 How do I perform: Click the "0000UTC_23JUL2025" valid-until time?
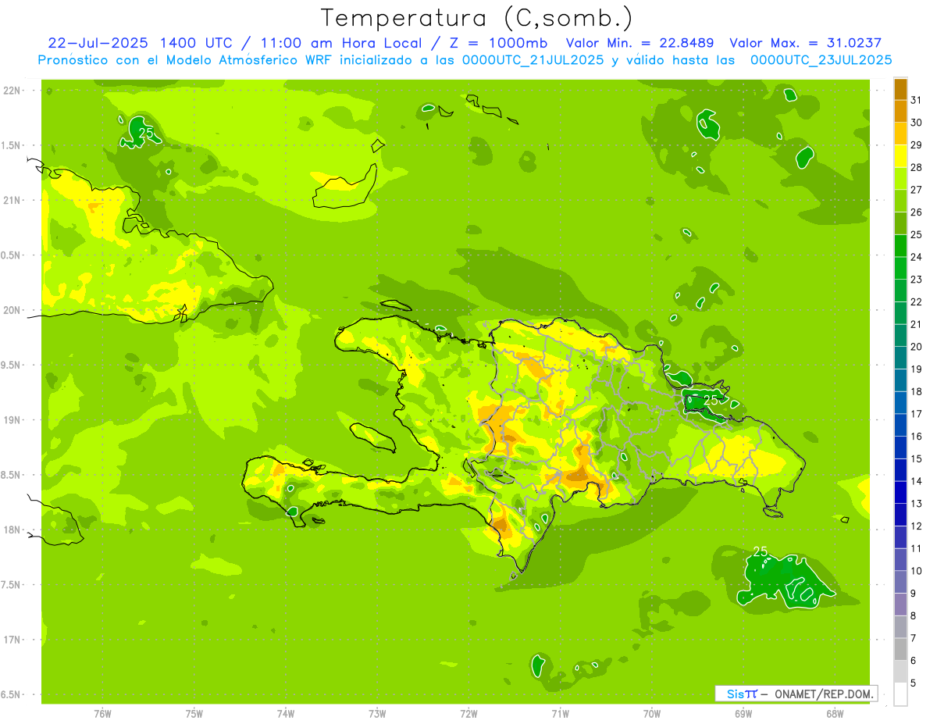[x=821, y=60]
